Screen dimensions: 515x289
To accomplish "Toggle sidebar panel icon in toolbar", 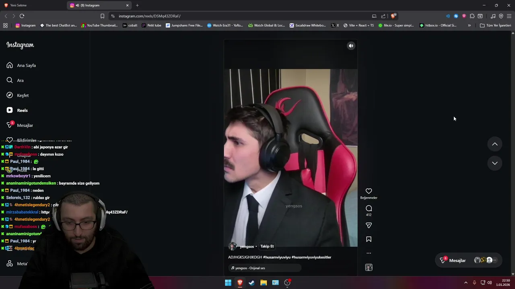I will coord(480,16).
